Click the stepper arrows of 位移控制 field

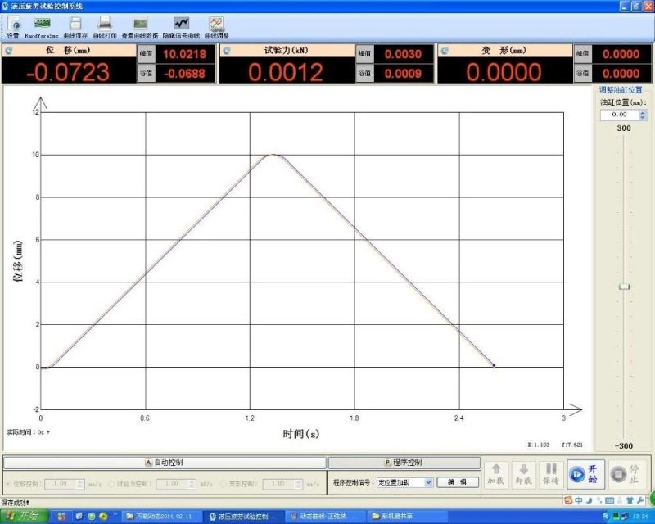(80, 484)
